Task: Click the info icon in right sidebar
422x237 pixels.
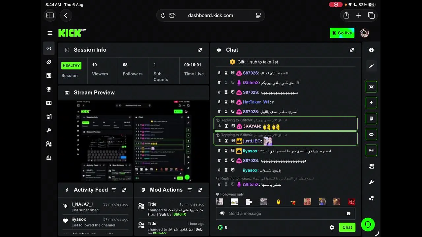Action: click(371, 50)
